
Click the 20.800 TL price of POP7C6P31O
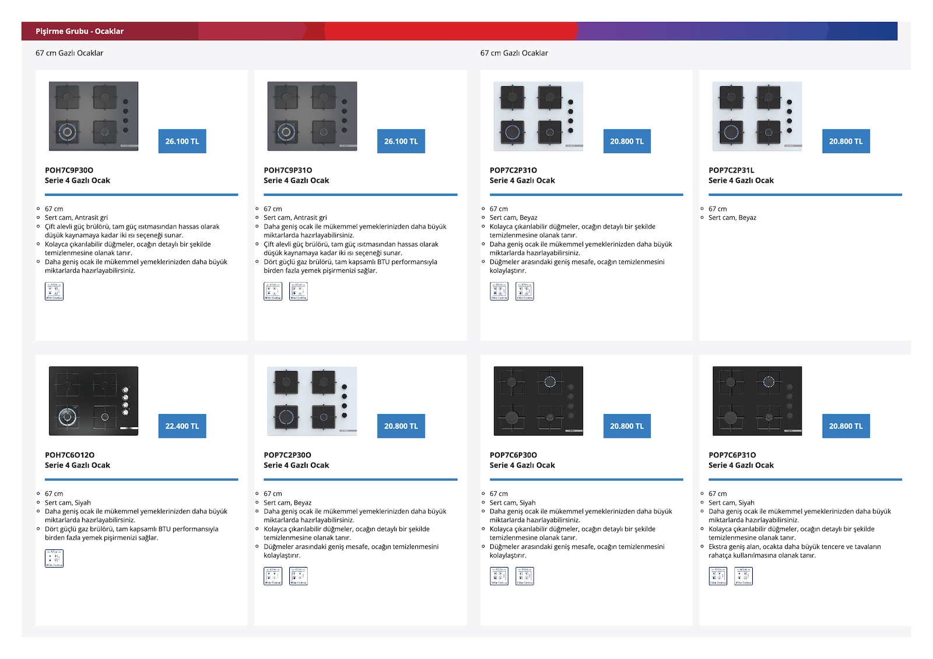(x=846, y=426)
